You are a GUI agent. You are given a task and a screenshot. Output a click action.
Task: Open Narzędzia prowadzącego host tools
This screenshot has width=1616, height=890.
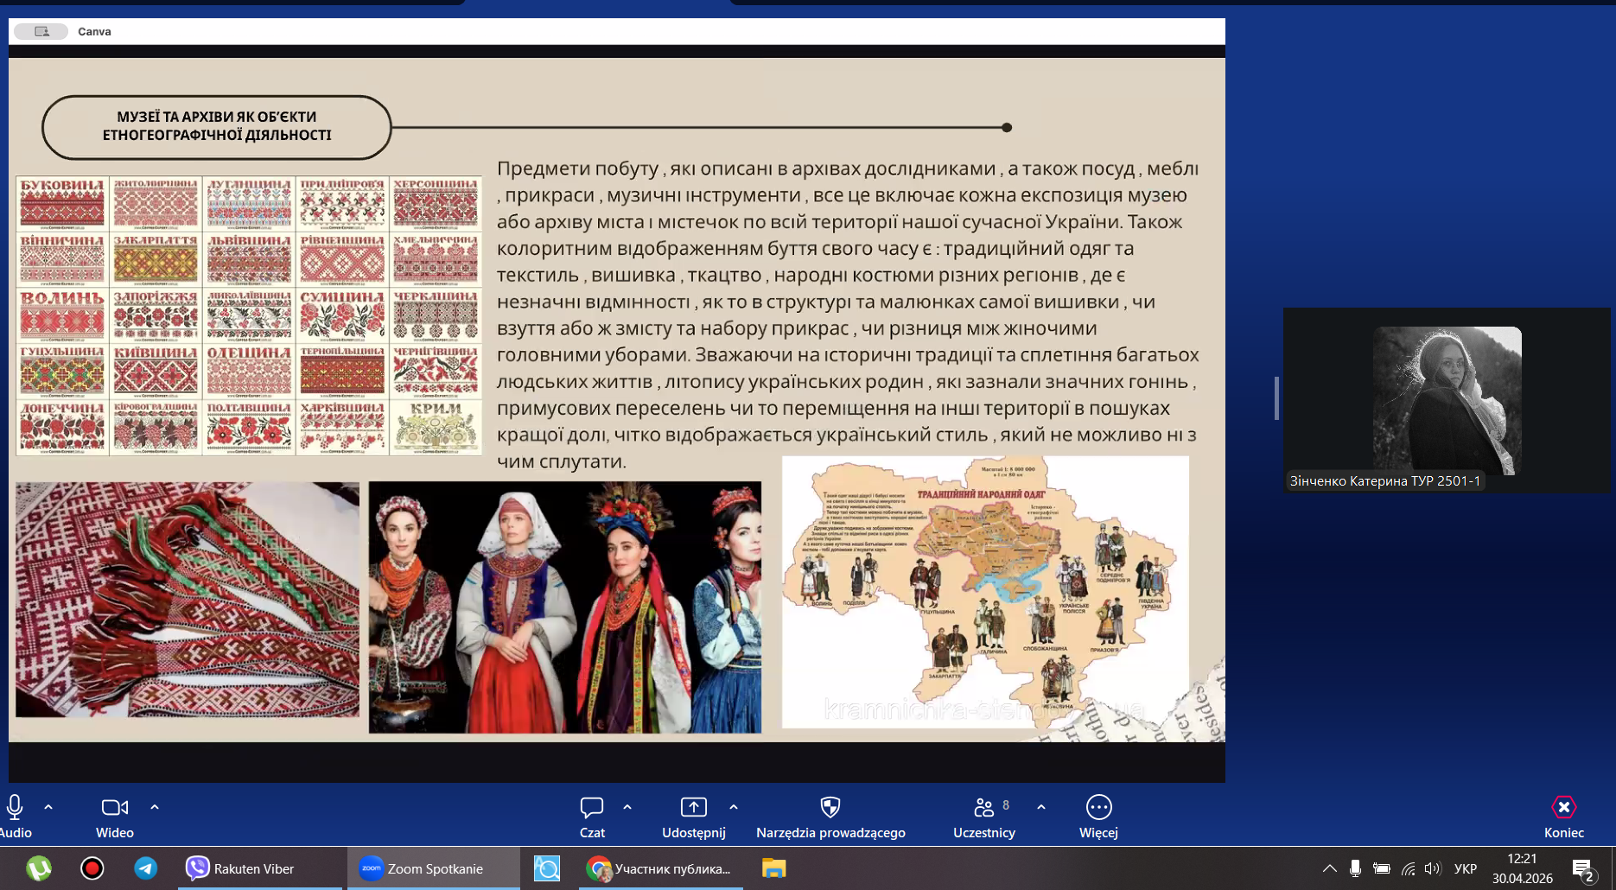[830, 807]
